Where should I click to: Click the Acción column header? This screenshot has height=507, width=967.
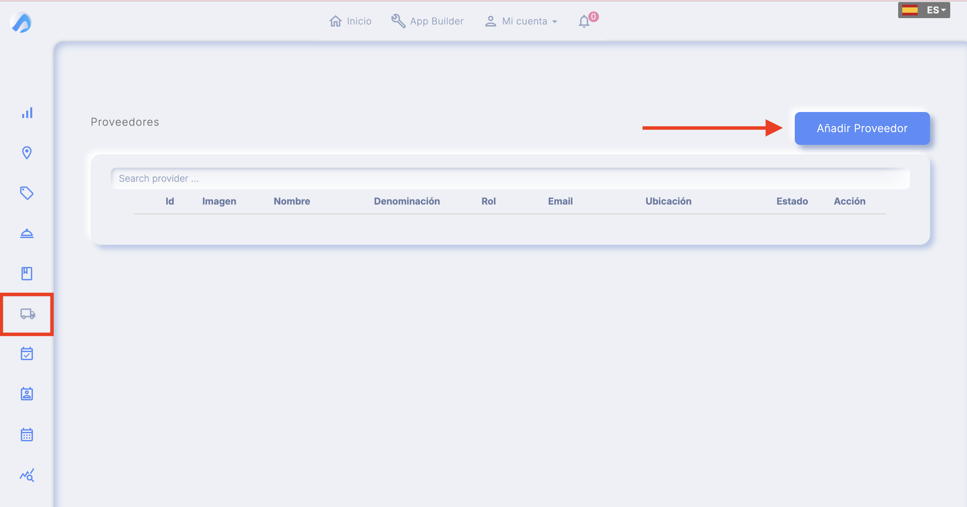click(849, 202)
